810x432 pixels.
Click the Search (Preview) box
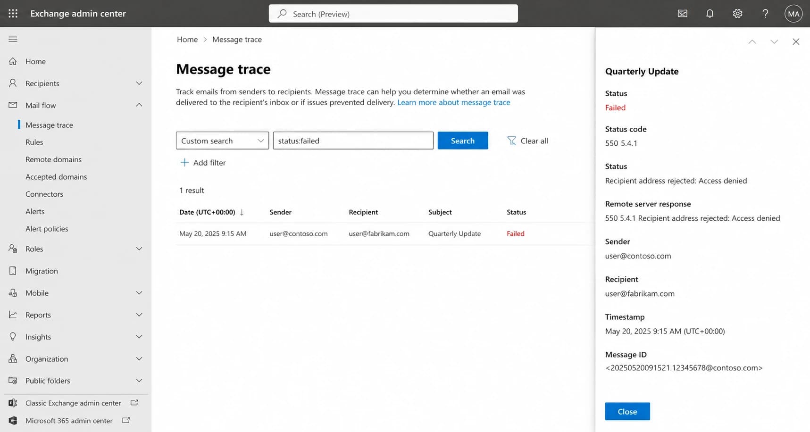(393, 14)
